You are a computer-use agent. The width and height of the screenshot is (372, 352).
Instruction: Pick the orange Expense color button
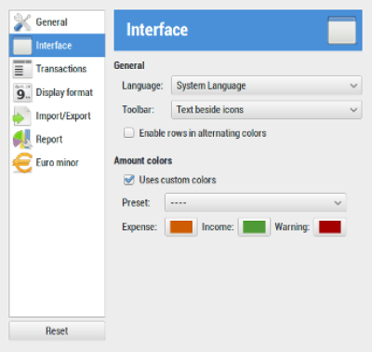181,227
